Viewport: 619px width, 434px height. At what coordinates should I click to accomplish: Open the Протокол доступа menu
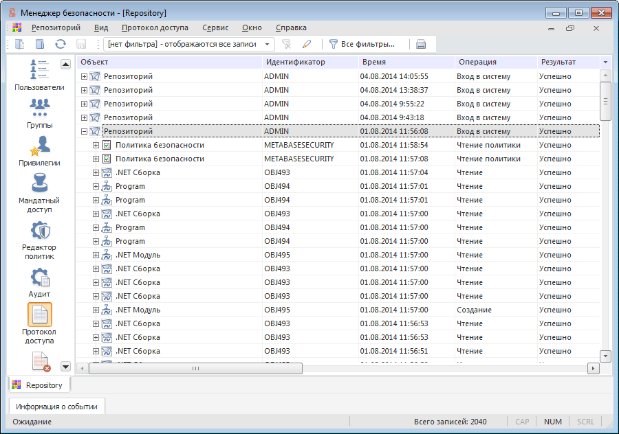point(155,27)
